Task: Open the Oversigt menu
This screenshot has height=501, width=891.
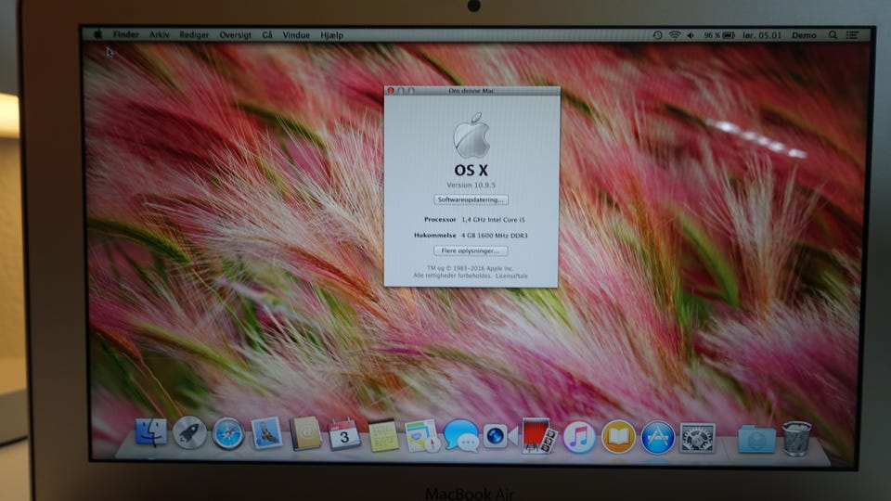Action: tap(235, 35)
